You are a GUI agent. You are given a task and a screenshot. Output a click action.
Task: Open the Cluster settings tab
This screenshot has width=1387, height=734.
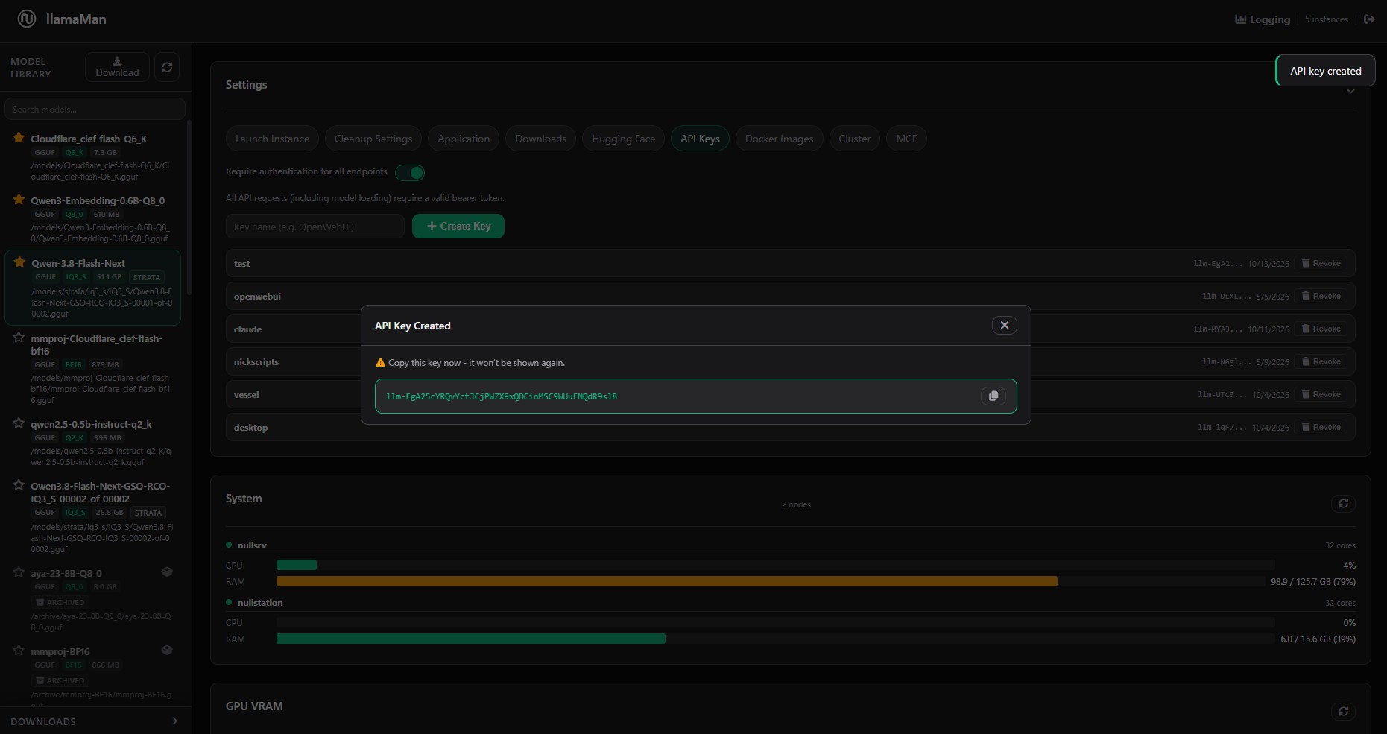click(x=855, y=139)
